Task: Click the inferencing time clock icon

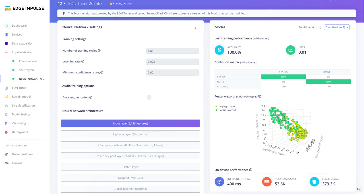Action: [x=219, y=182]
